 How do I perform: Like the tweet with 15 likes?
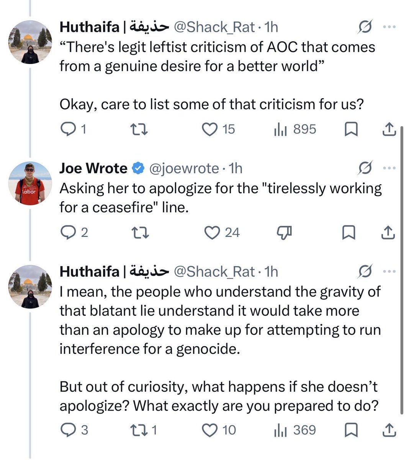click(x=218, y=129)
